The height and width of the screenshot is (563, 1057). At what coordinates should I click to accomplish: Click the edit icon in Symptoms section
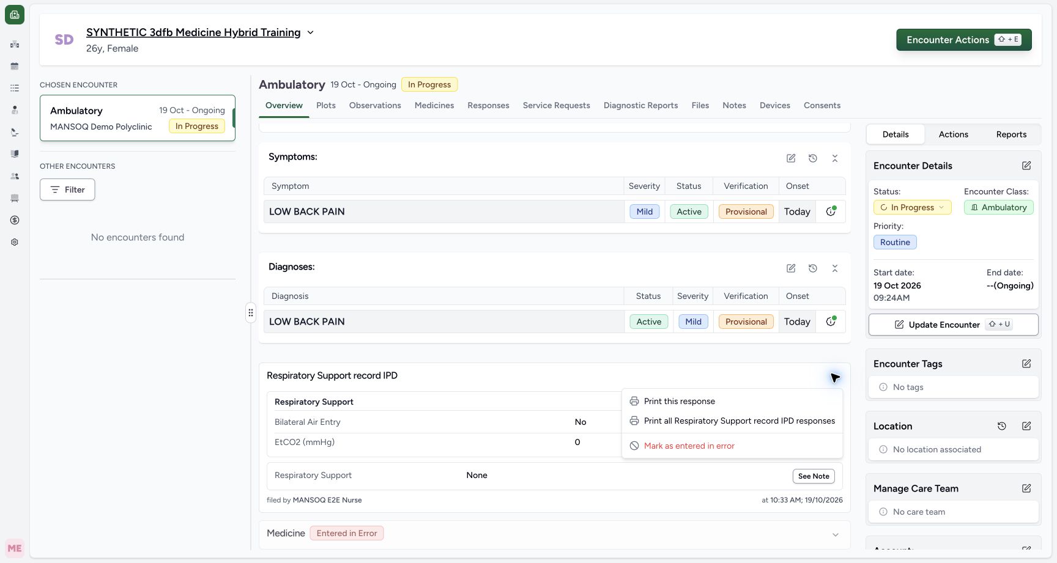coord(791,158)
